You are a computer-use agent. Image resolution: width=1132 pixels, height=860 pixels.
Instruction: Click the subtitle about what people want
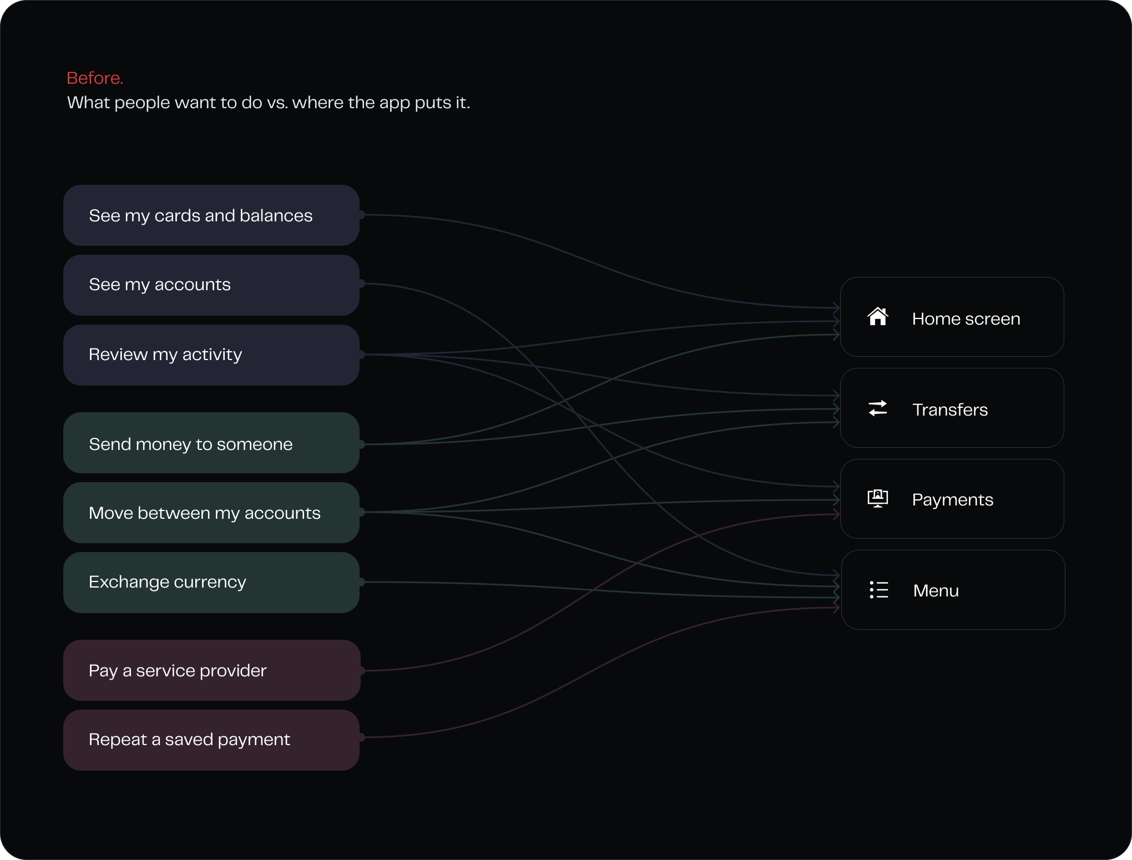(269, 103)
